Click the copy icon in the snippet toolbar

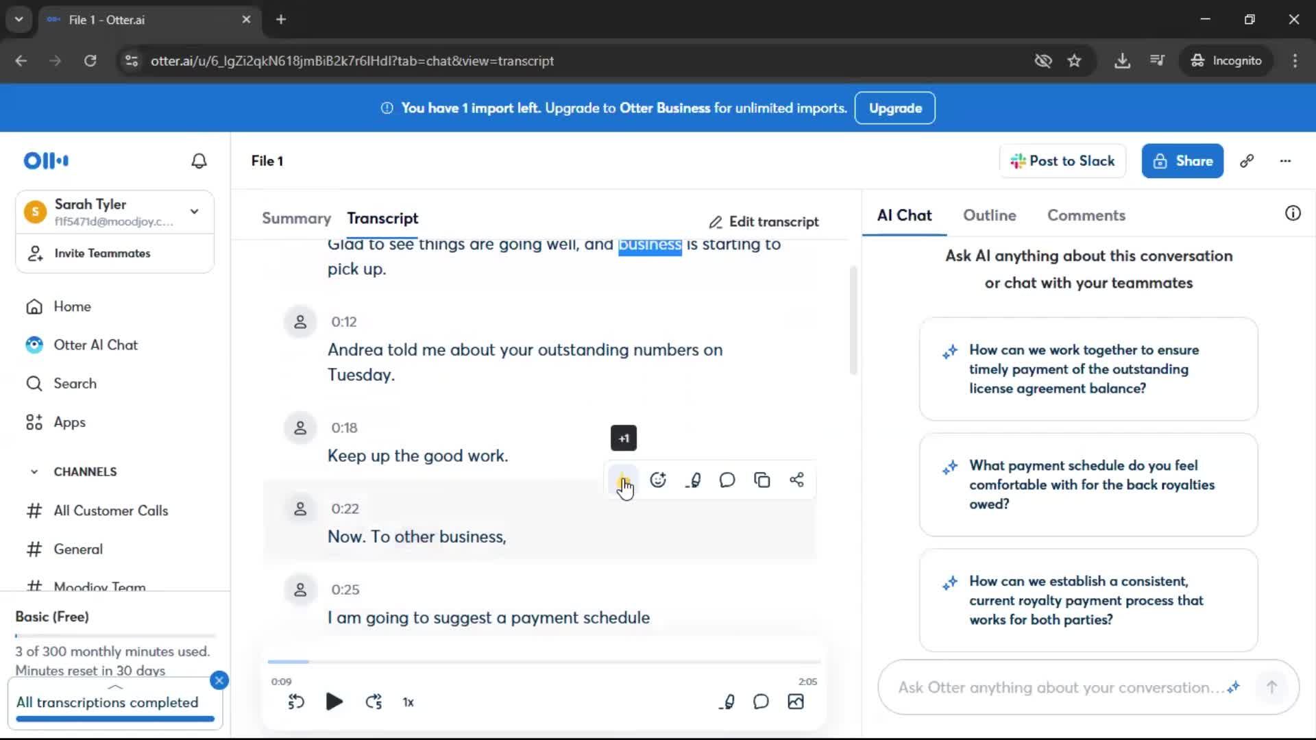click(x=762, y=480)
